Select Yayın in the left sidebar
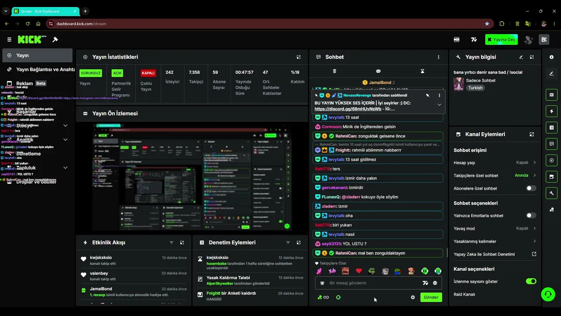The height and width of the screenshot is (316, 561). tap(37, 55)
